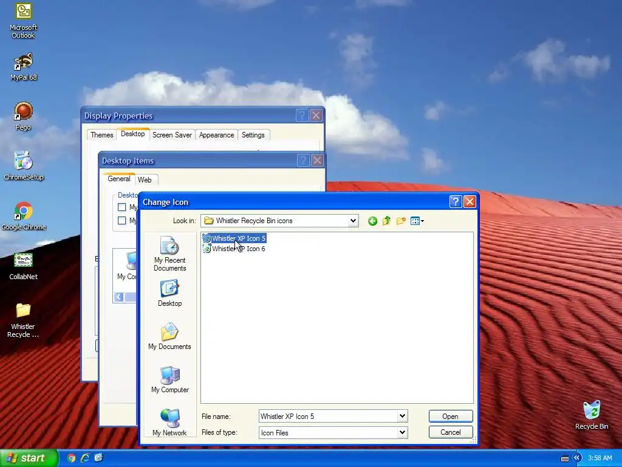Click the Cancel button in Change Icon

[451, 432]
